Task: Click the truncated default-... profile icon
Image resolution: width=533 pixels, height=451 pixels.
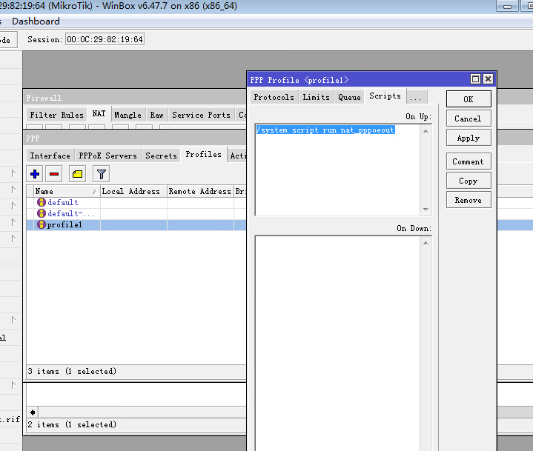Action: pyautogui.click(x=41, y=213)
